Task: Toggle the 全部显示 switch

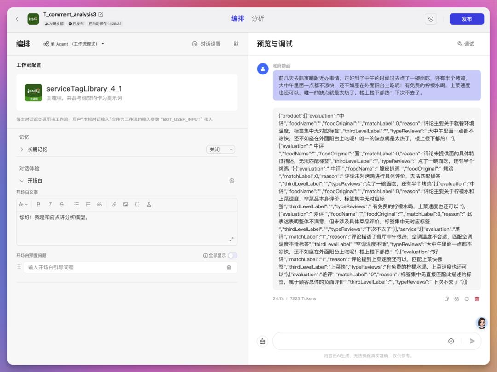Action: pos(232,256)
